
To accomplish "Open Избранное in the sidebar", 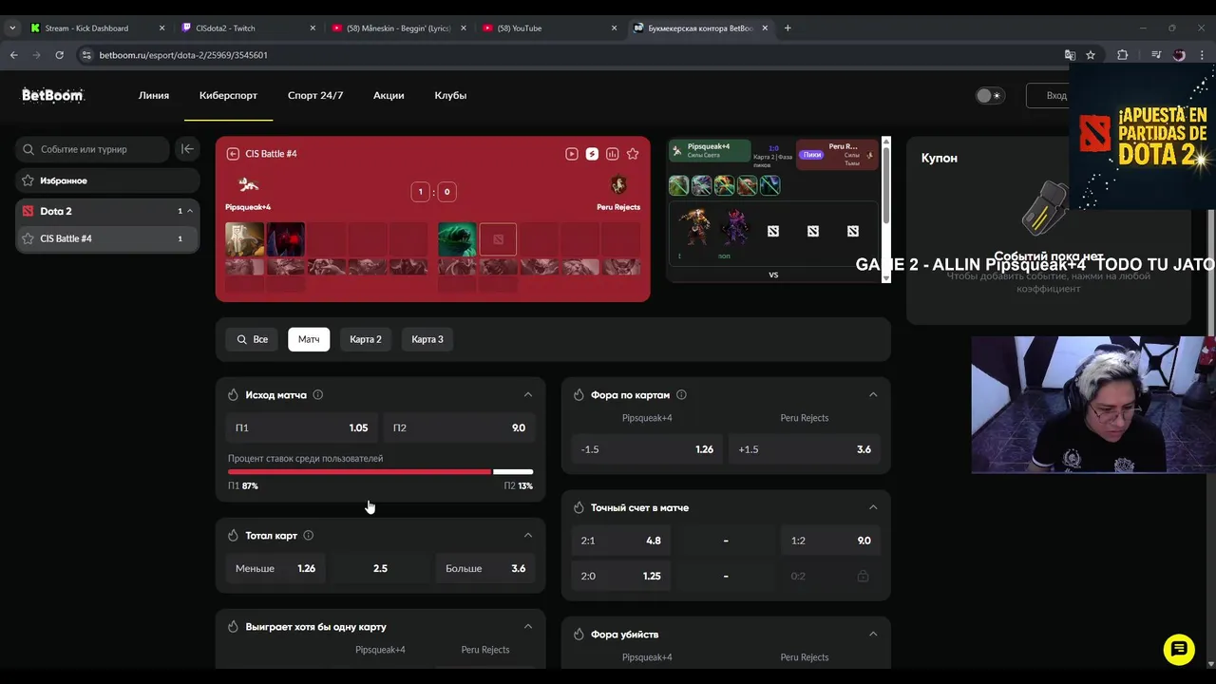I will coord(107,180).
